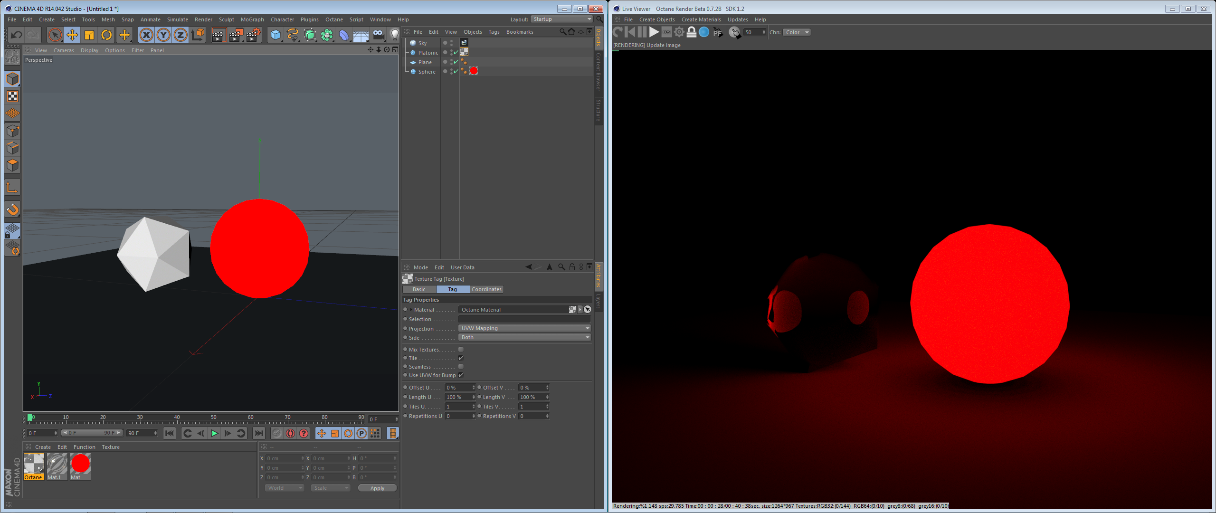Select the Rotate tool in toolbar
This screenshot has height=513, width=1216.
[107, 35]
